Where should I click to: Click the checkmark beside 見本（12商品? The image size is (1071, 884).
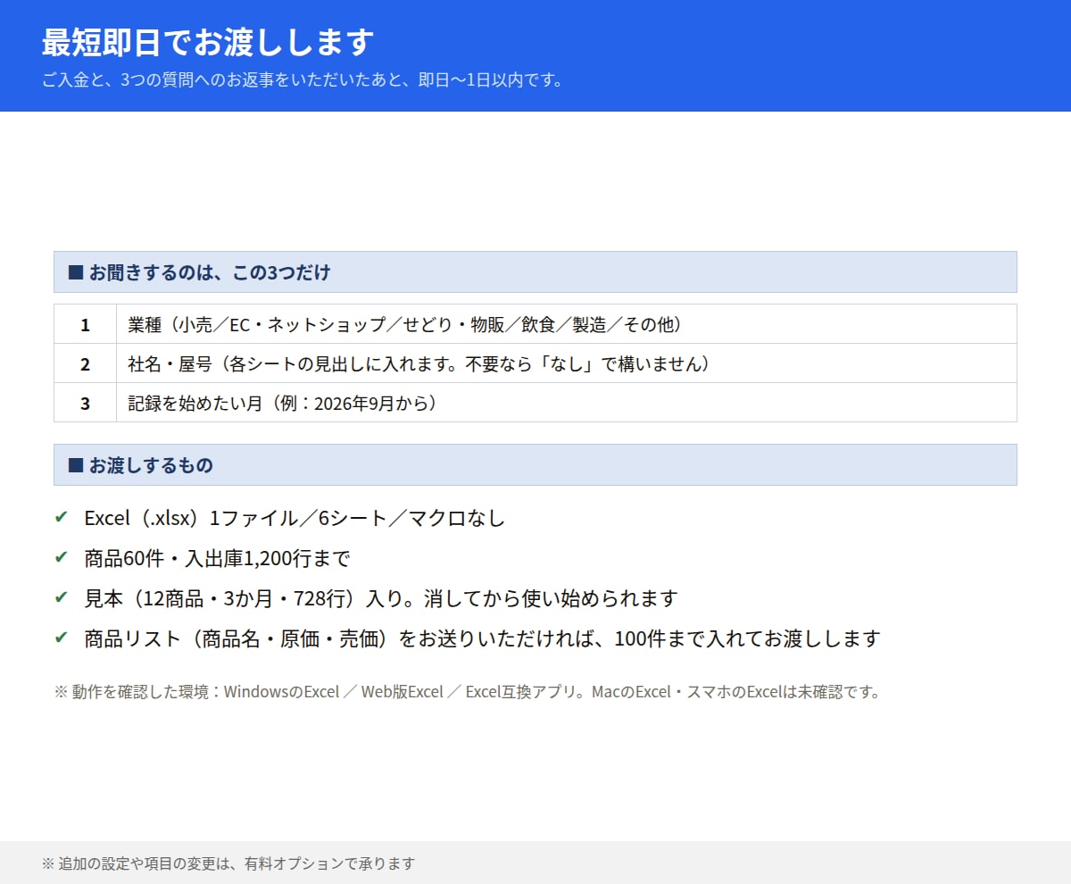click(x=61, y=597)
